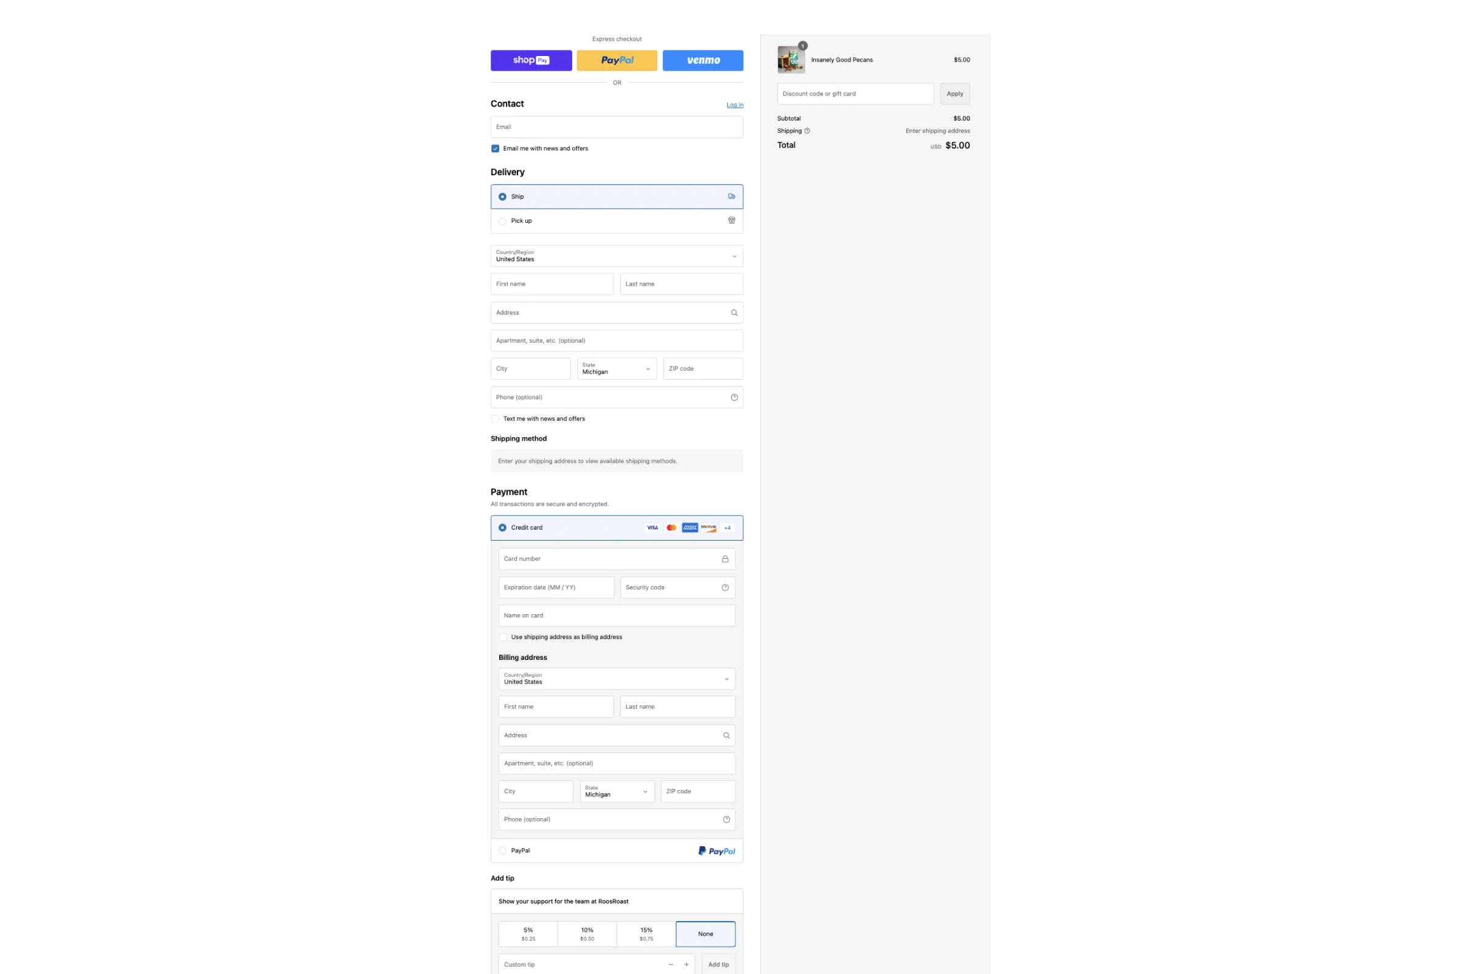Enable Text me with news and offers
The image size is (1461, 974).
point(495,419)
